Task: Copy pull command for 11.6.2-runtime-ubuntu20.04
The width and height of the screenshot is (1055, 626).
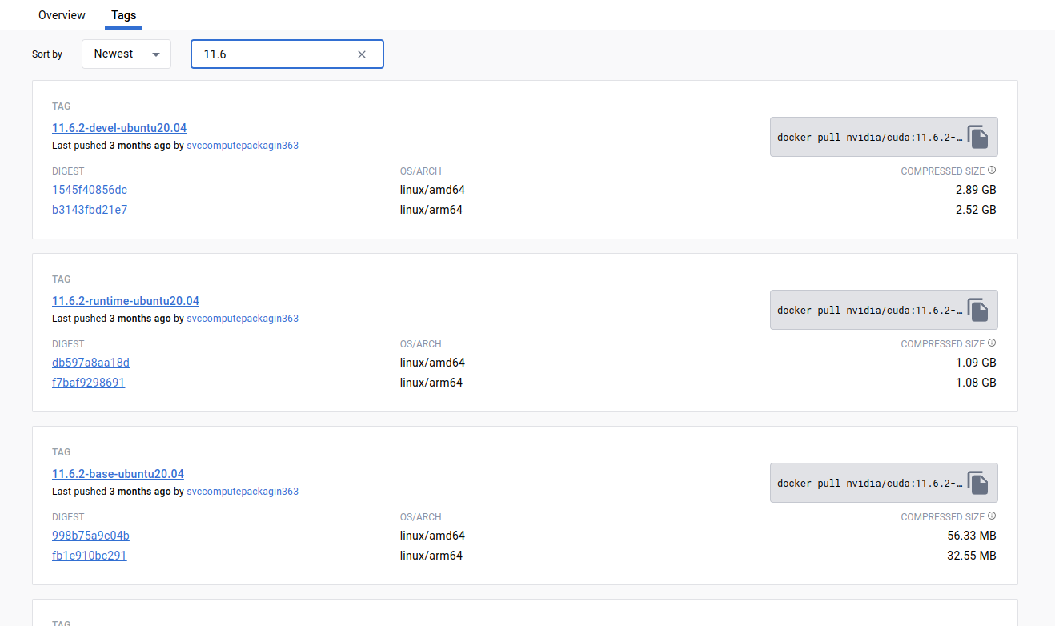Action: [x=977, y=310]
